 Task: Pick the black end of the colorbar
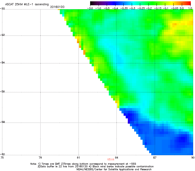click(91, 3)
